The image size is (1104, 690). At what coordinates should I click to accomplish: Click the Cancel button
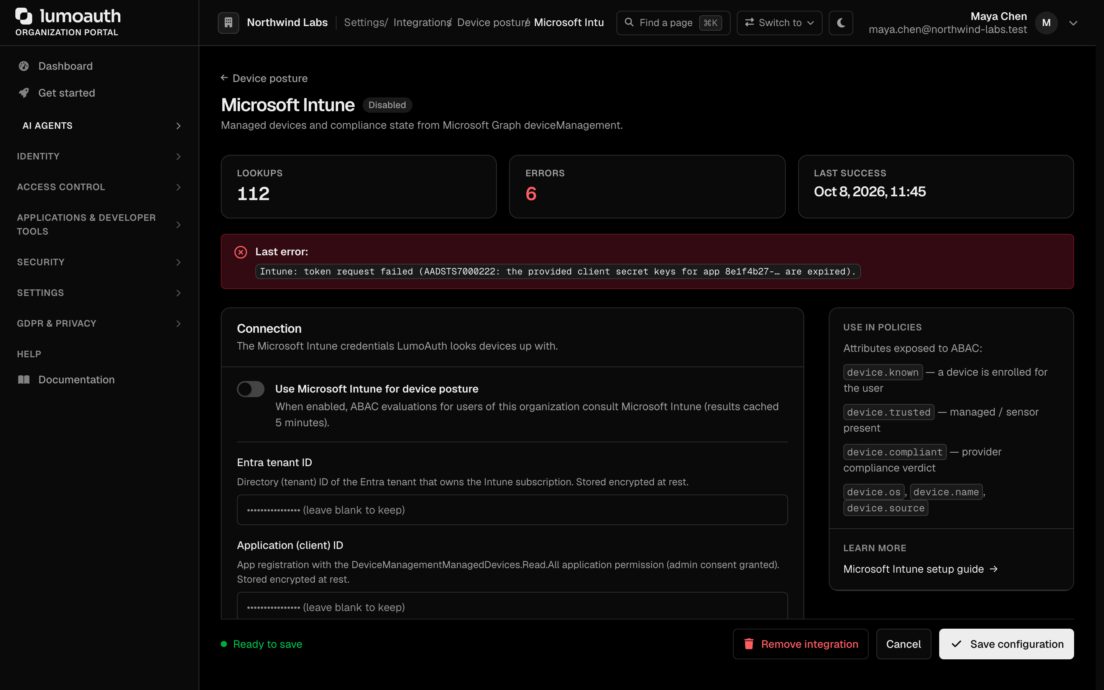(903, 644)
